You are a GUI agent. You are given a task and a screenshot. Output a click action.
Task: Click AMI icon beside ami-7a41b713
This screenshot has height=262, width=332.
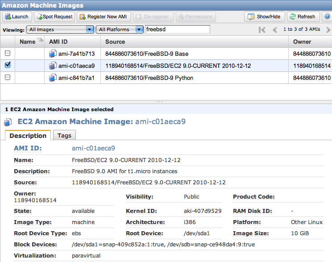(x=53, y=54)
